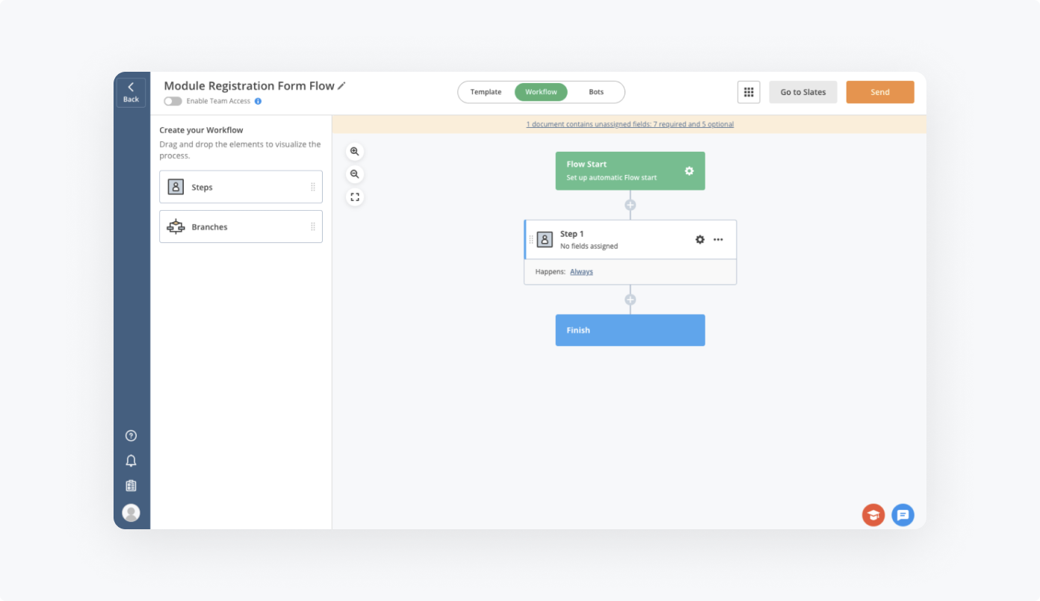Open the unassigned fields warning link
Screen dimensions: 1040x601
630,124
